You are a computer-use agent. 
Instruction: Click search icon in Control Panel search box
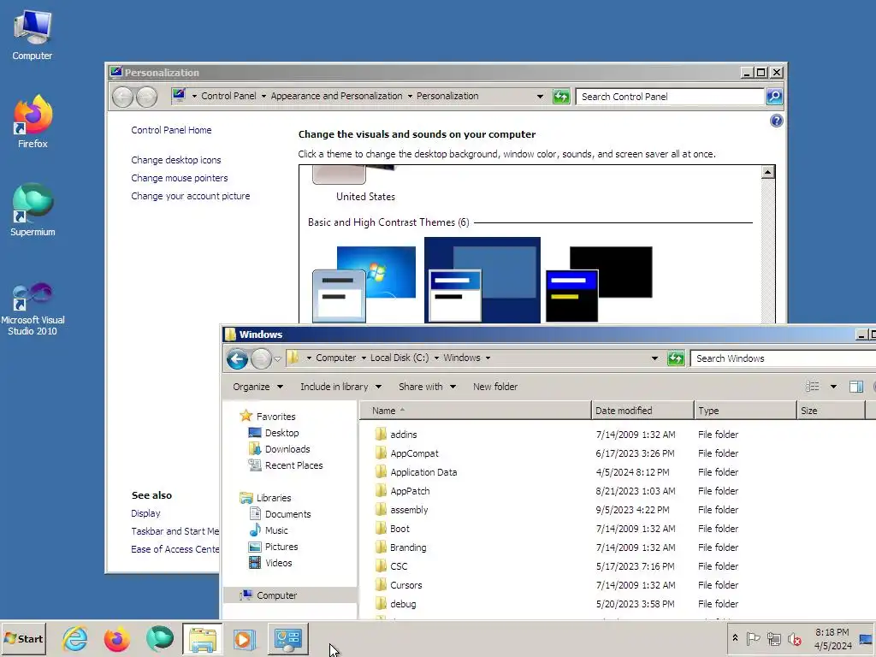773,96
